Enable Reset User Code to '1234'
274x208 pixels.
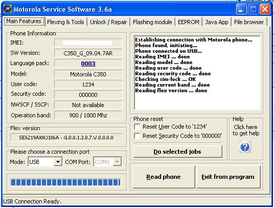tap(137, 127)
